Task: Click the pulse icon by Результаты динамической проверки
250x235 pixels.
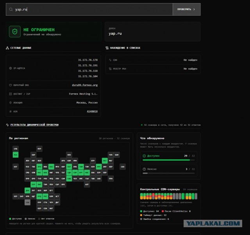Action: point(7,125)
